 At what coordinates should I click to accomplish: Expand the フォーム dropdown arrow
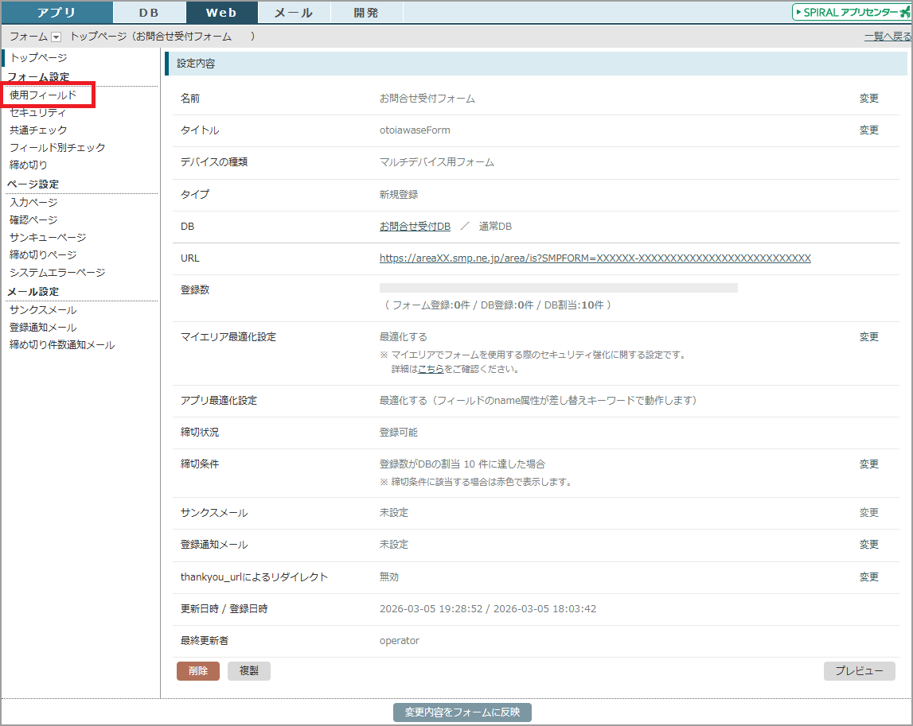pyautogui.click(x=56, y=37)
